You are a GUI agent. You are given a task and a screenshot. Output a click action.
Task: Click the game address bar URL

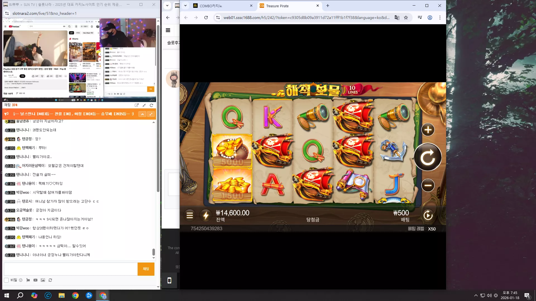click(306, 18)
